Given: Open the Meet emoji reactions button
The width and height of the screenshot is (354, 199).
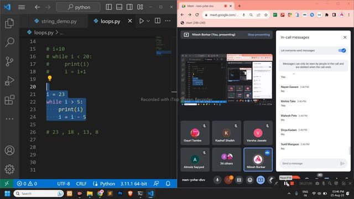Looking at the screenshot, I should pos(249,180).
